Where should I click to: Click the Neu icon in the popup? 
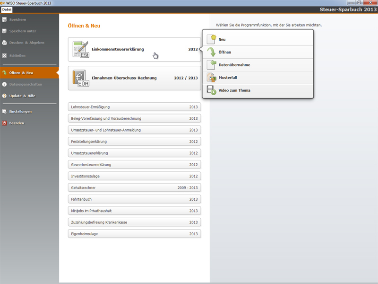point(211,39)
